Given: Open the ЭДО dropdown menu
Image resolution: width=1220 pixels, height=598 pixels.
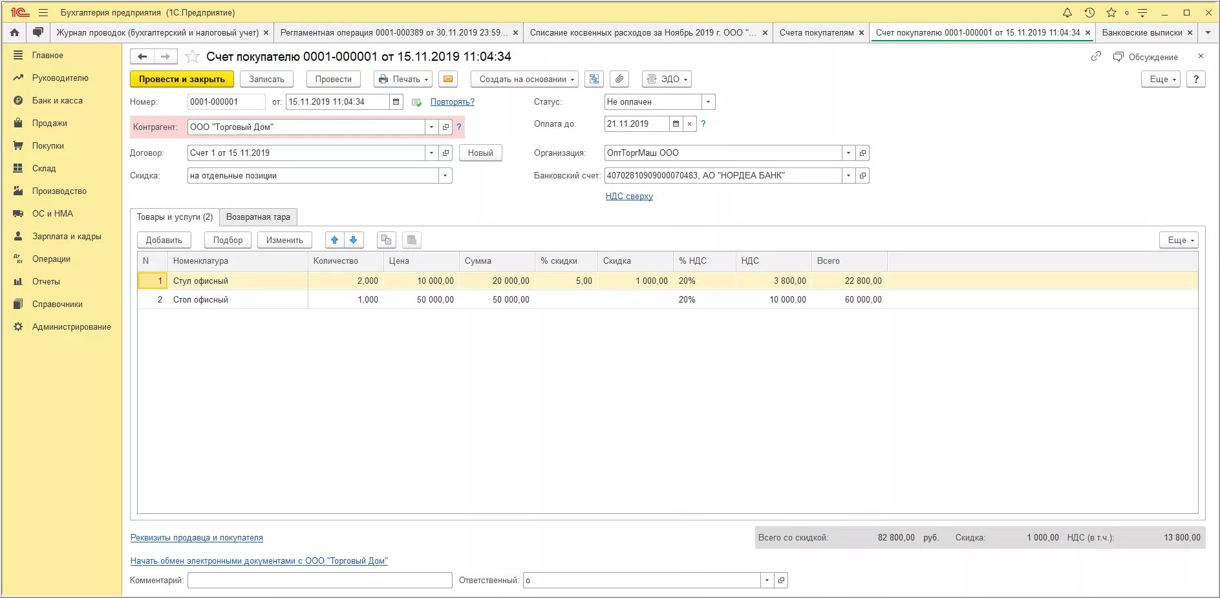Looking at the screenshot, I should click(667, 79).
